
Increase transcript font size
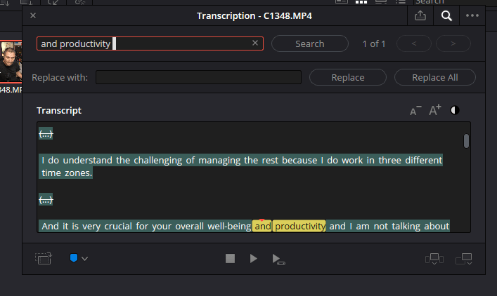[435, 110]
